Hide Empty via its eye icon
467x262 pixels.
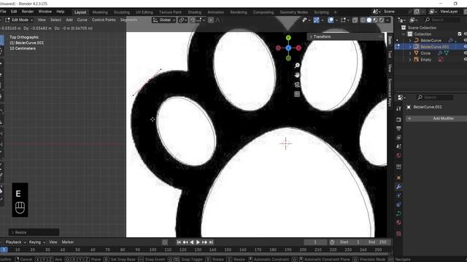[x=465, y=60]
